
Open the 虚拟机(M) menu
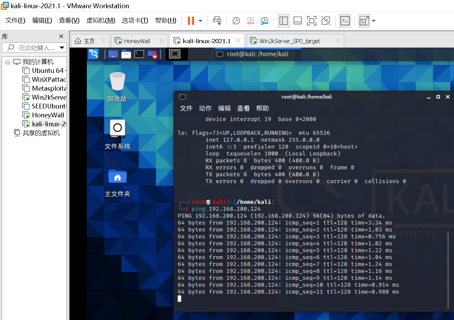[101, 21]
